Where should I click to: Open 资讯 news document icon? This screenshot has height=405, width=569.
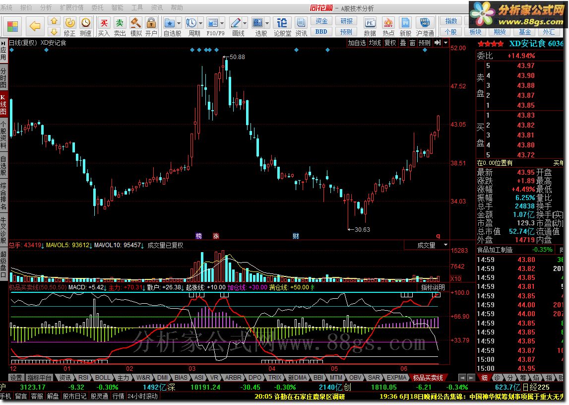(301, 26)
